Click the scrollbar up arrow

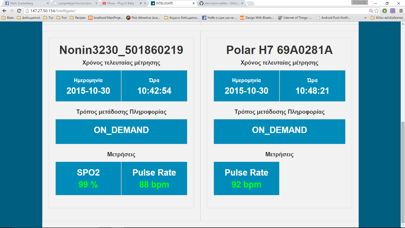pos(403,24)
